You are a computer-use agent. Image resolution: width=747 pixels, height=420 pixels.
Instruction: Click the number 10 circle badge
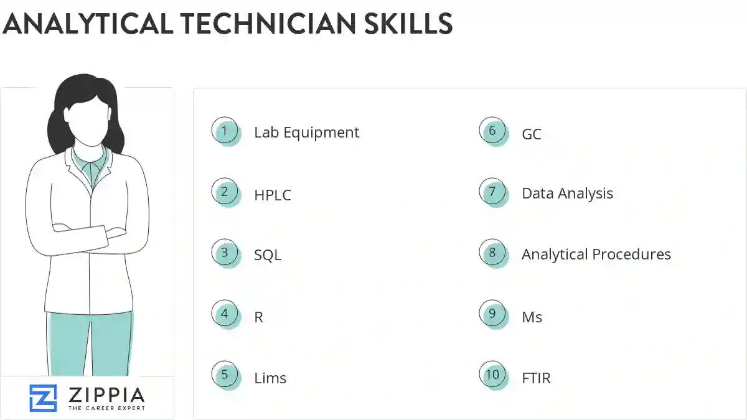(492, 375)
